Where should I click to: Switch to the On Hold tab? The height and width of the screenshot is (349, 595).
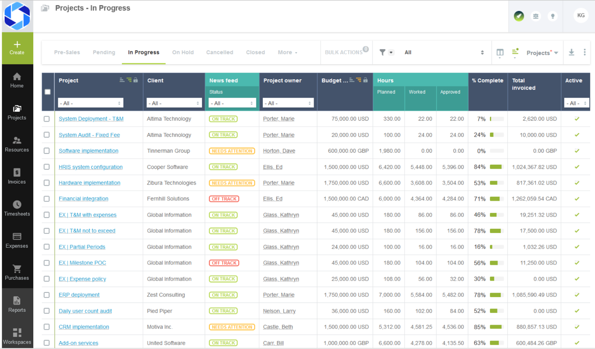(183, 52)
